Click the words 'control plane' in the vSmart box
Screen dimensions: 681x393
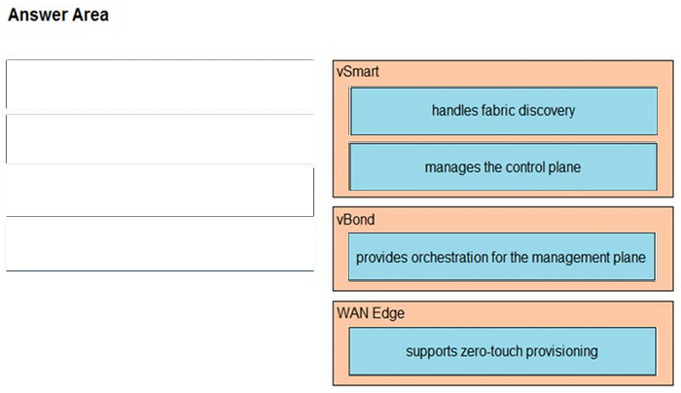click(543, 167)
